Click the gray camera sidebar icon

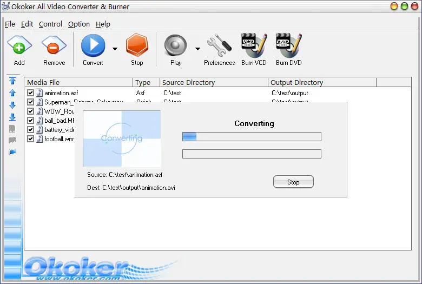(12, 140)
